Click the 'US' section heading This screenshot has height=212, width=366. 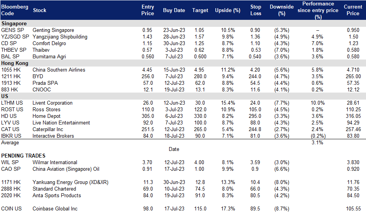[5, 96]
